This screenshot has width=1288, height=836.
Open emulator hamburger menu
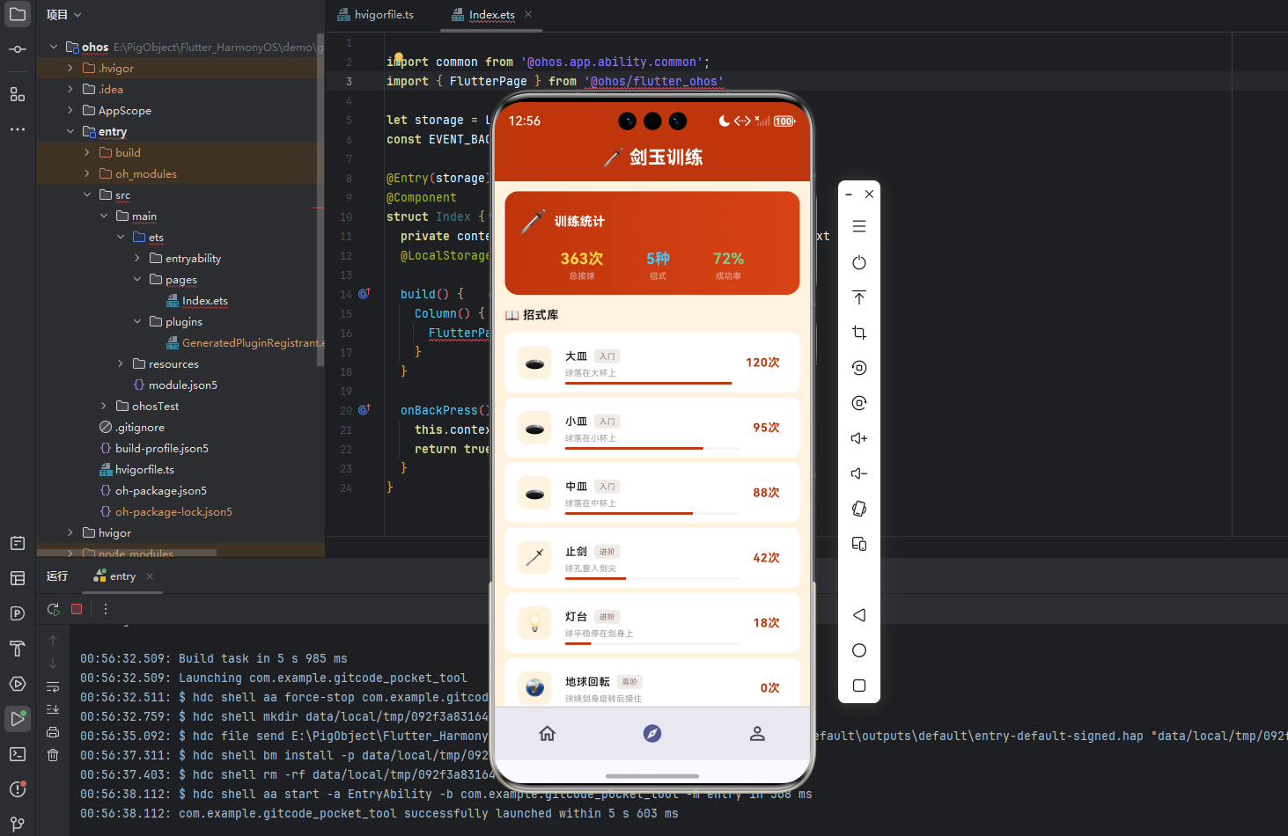pos(859,227)
